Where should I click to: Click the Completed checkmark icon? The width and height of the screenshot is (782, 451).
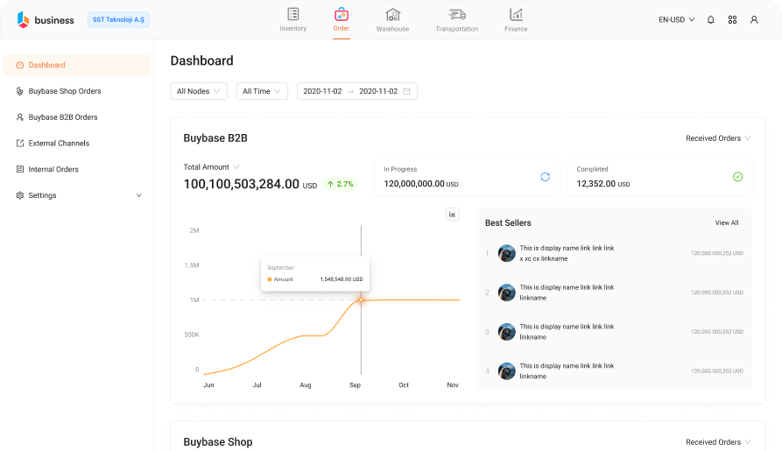(x=737, y=177)
